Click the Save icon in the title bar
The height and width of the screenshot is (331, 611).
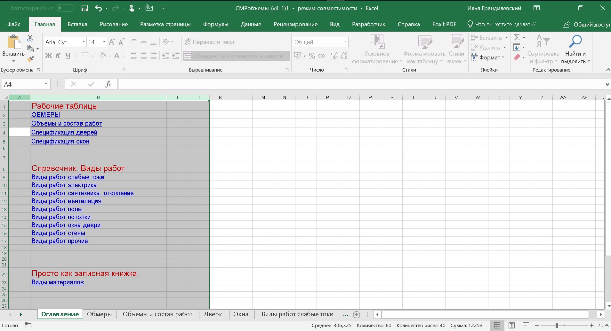(84, 8)
